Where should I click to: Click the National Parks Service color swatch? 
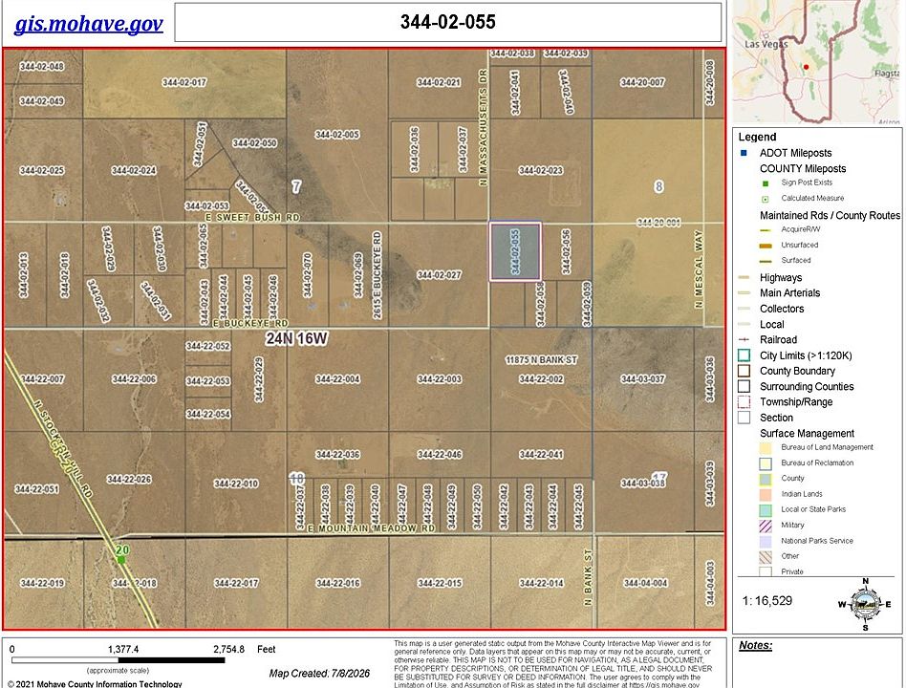coord(765,541)
